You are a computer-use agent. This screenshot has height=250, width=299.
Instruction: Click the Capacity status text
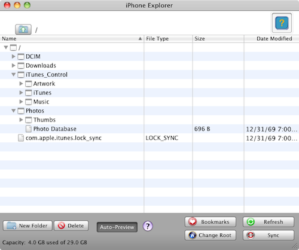pos(45,243)
